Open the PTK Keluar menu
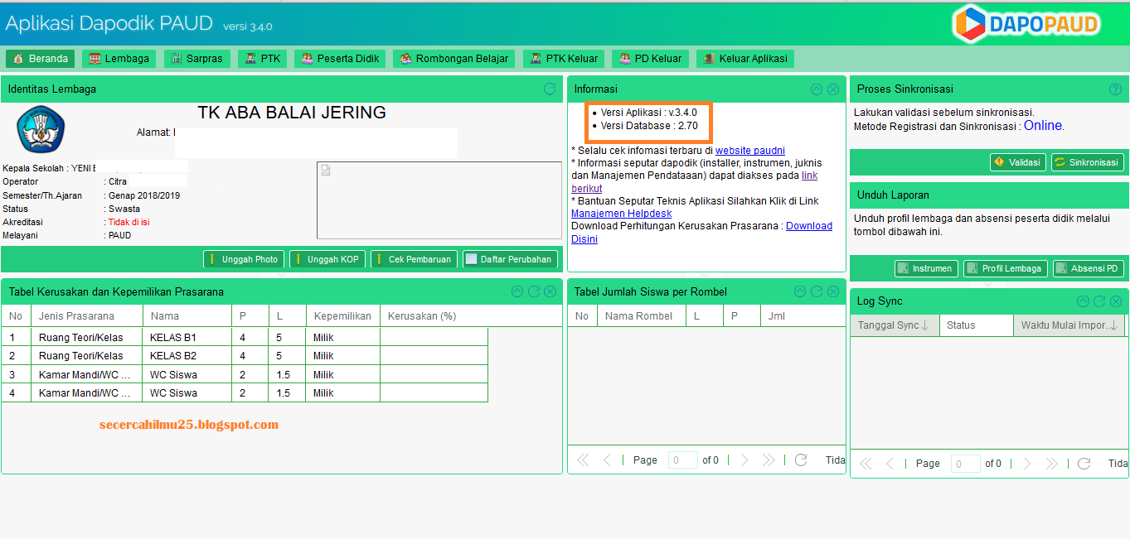The width and height of the screenshot is (1130, 539). [x=564, y=59]
